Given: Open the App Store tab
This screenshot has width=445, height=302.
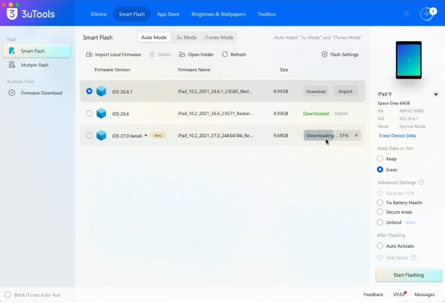Looking at the screenshot, I should [168, 14].
